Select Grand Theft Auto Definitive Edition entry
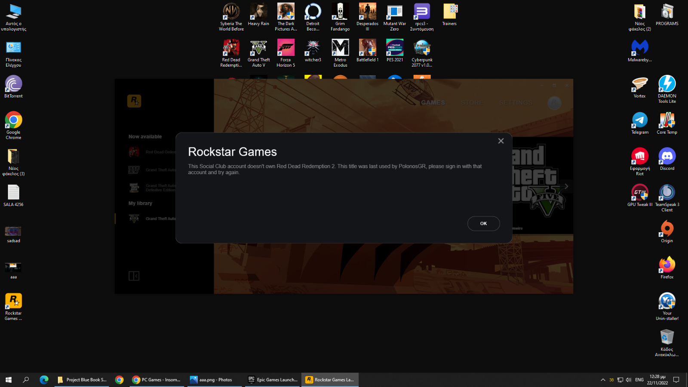 pos(153,188)
